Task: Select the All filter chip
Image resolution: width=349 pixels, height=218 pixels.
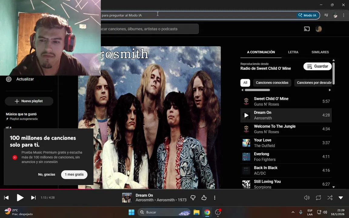Action: click(x=245, y=83)
